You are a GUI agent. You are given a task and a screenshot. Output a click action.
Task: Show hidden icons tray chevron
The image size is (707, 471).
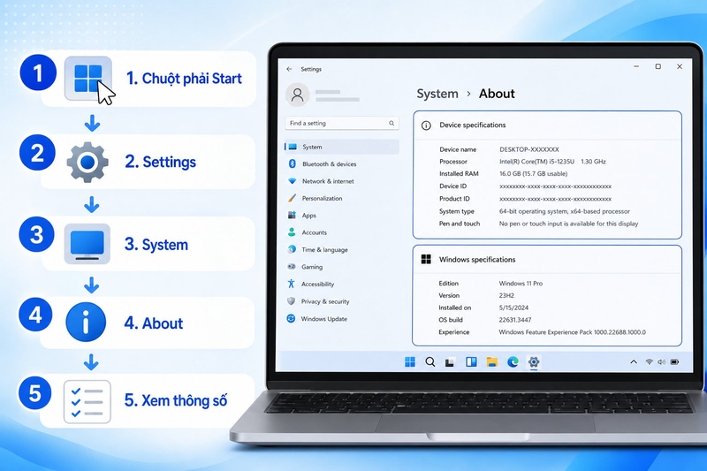click(x=634, y=362)
